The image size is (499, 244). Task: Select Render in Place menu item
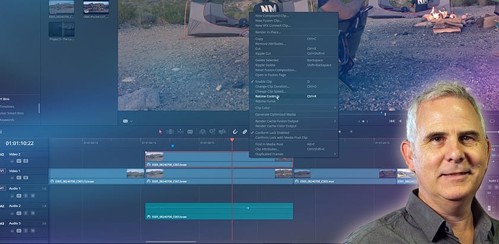pyautogui.click(x=293, y=32)
